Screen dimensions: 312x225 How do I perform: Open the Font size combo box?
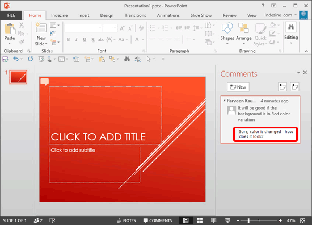coord(110,28)
